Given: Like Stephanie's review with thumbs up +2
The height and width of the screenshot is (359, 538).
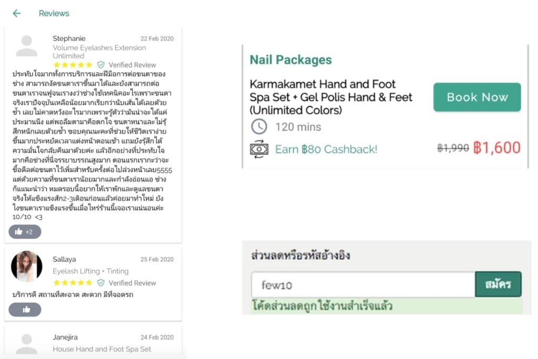Looking at the screenshot, I should click(x=25, y=232).
